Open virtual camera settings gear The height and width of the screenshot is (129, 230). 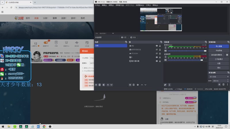227,55
